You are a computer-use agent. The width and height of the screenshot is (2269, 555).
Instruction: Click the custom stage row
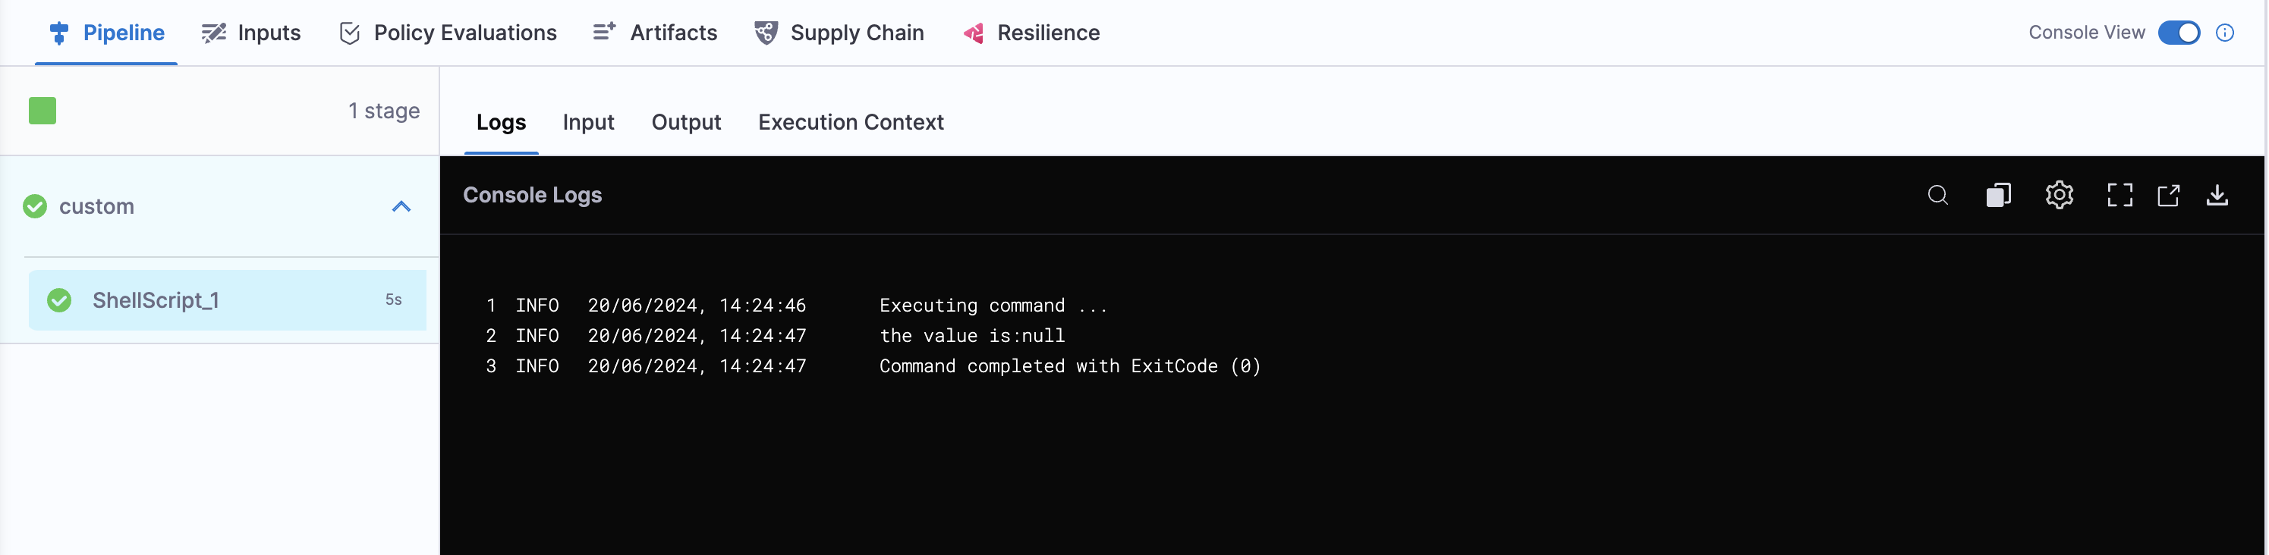tap(97, 207)
